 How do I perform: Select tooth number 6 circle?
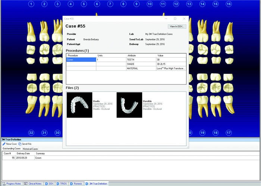[x=97, y=4]
